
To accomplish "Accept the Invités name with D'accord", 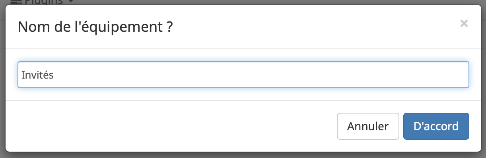I will pos(436,126).
